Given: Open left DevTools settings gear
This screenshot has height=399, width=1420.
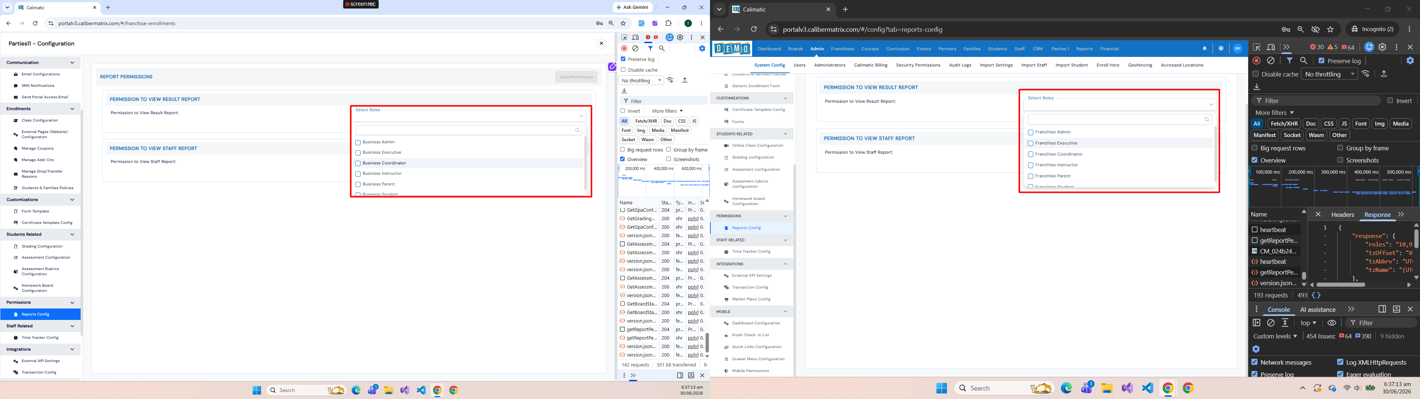Looking at the screenshot, I should pyautogui.click(x=680, y=37).
